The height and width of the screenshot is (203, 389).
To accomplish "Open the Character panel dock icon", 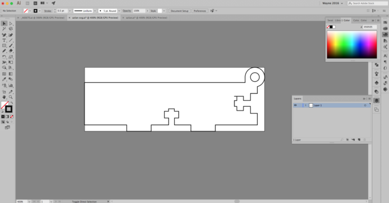I will (x=385, y=56).
